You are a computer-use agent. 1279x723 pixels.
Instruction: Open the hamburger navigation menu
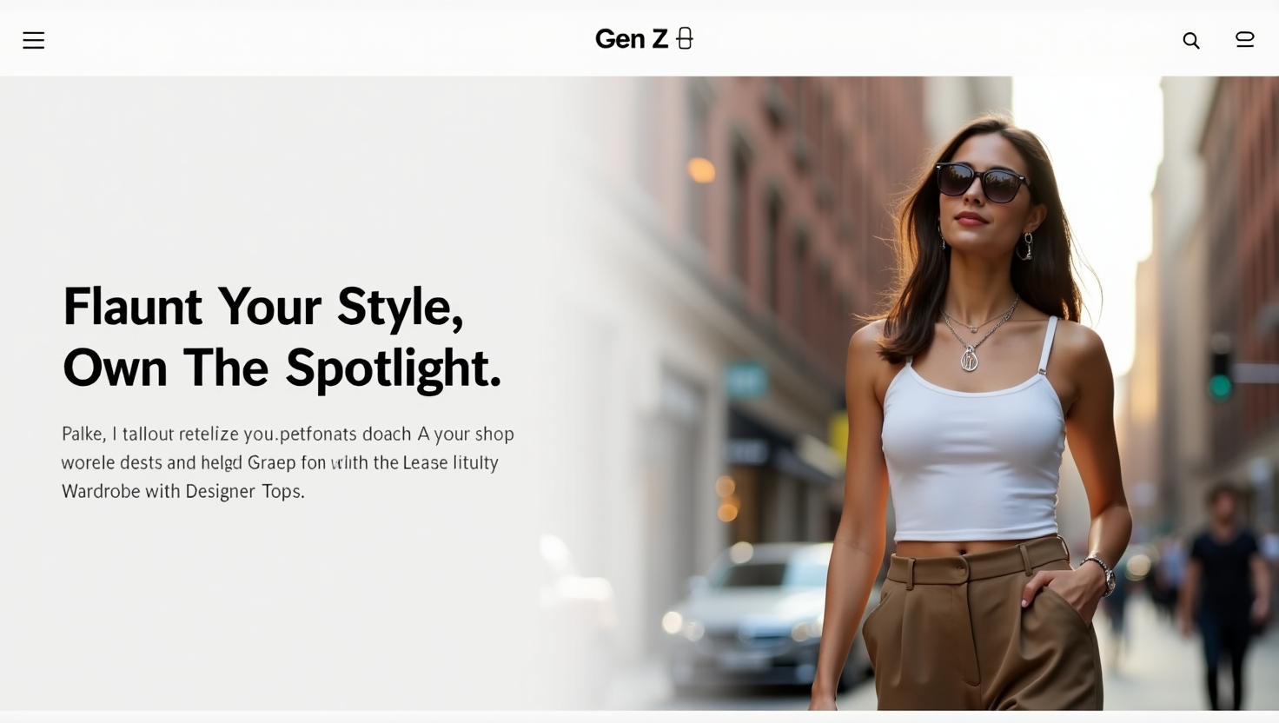[x=33, y=40]
